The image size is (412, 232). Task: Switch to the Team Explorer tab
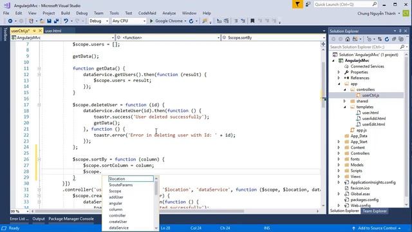tap(375, 211)
